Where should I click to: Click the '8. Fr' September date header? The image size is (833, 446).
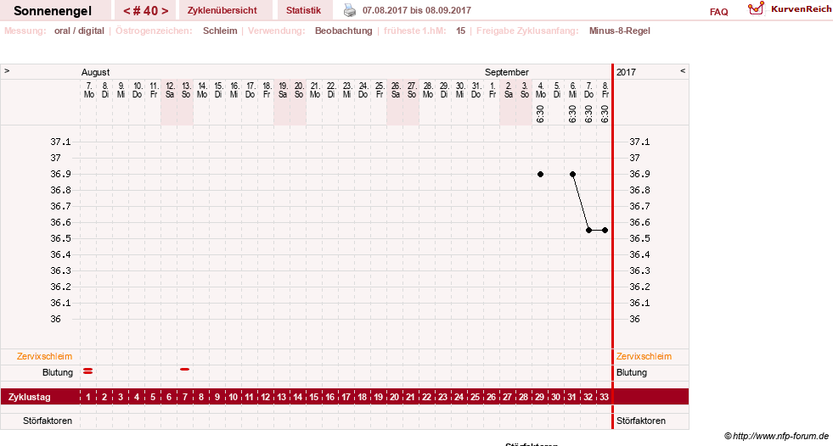pyautogui.click(x=605, y=90)
